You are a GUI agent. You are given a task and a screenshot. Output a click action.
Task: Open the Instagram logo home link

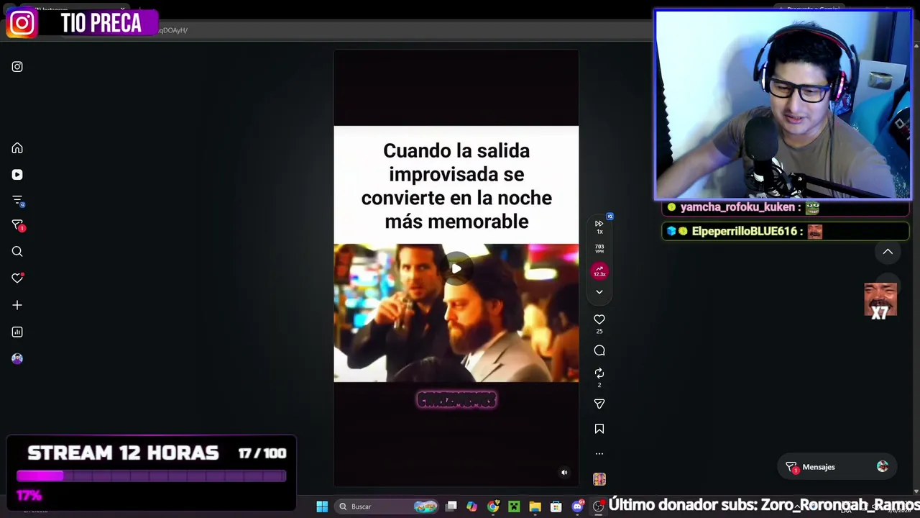(x=17, y=67)
